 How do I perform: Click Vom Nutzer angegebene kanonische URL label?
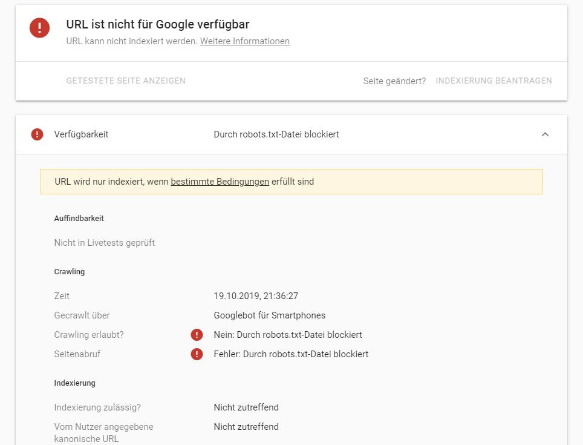(x=103, y=432)
